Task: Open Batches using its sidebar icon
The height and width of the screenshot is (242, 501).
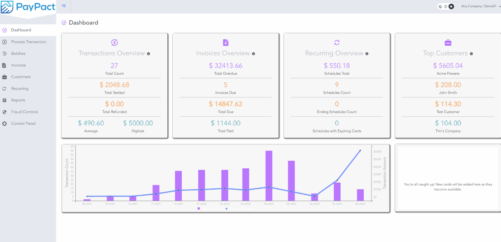Action: (4, 53)
